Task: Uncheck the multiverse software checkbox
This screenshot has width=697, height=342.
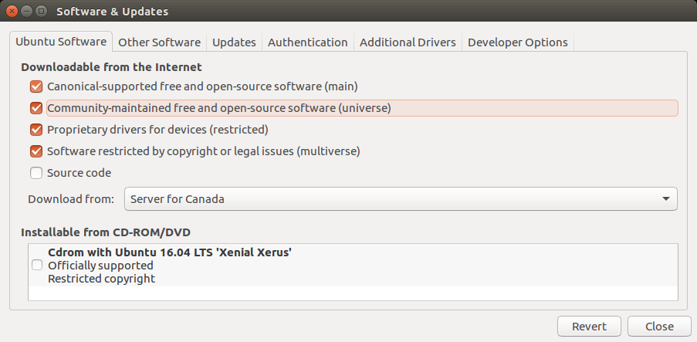Action: pyautogui.click(x=36, y=151)
